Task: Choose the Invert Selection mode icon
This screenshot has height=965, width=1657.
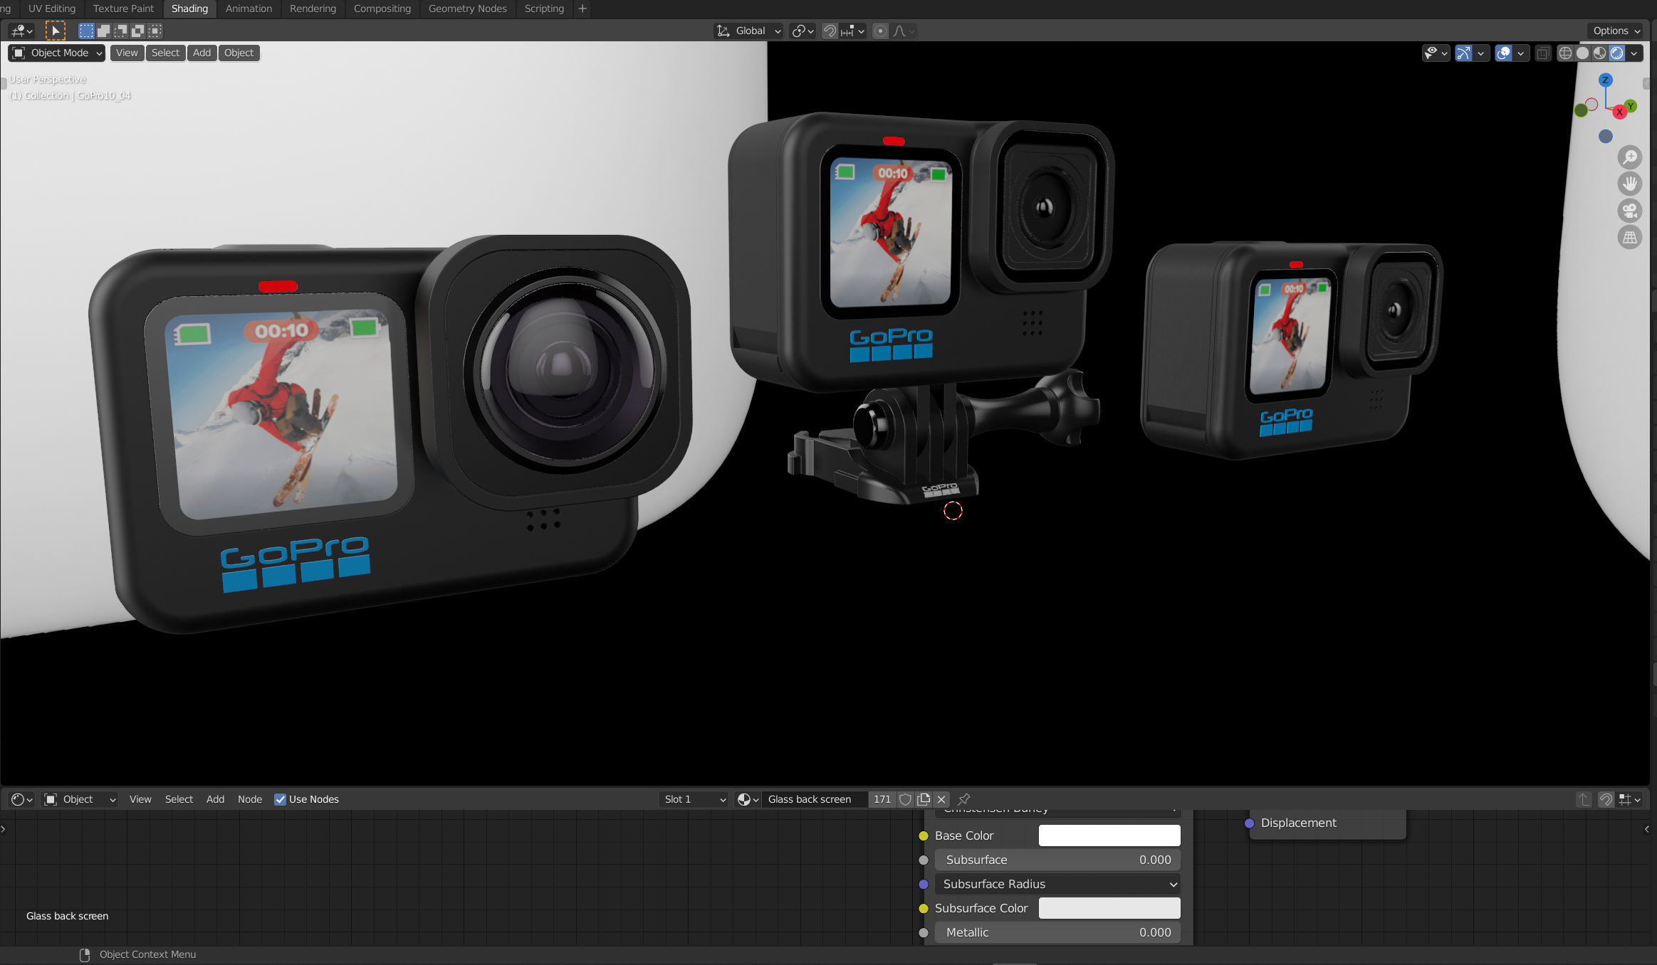Action: click(x=137, y=31)
